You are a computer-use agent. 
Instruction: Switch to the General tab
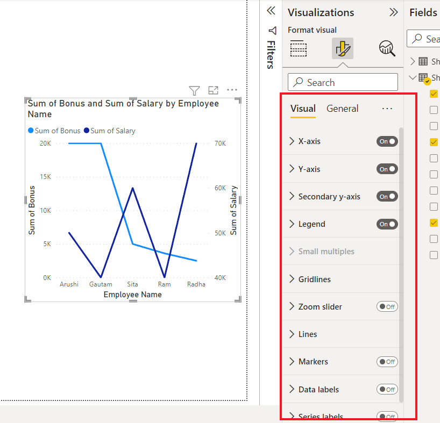pyautogui.click(x=342, y=108)
